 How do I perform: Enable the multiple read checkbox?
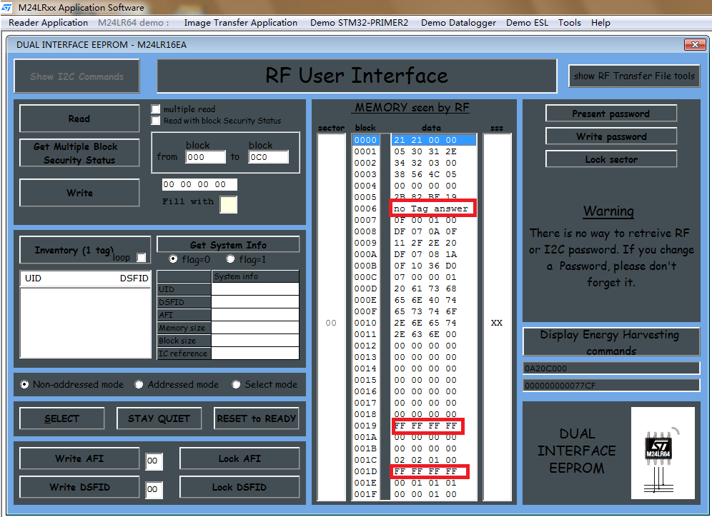pyautogui.click(x=156, y=109)
